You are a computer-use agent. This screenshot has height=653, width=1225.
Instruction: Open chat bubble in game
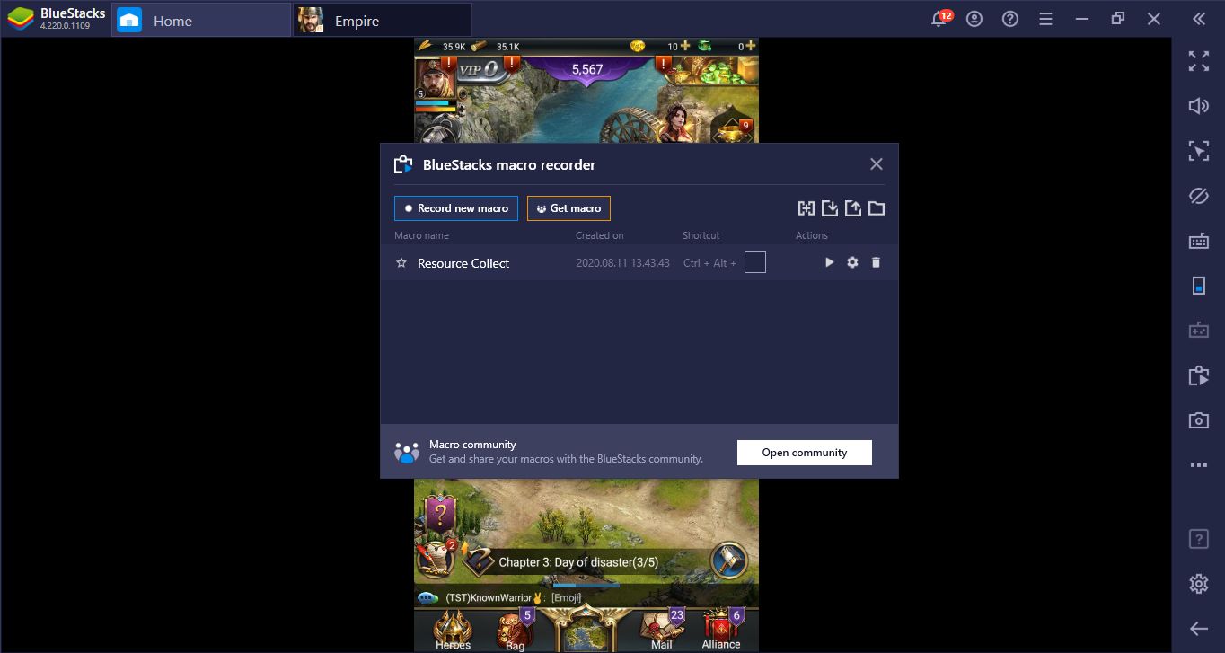[427, 598]
